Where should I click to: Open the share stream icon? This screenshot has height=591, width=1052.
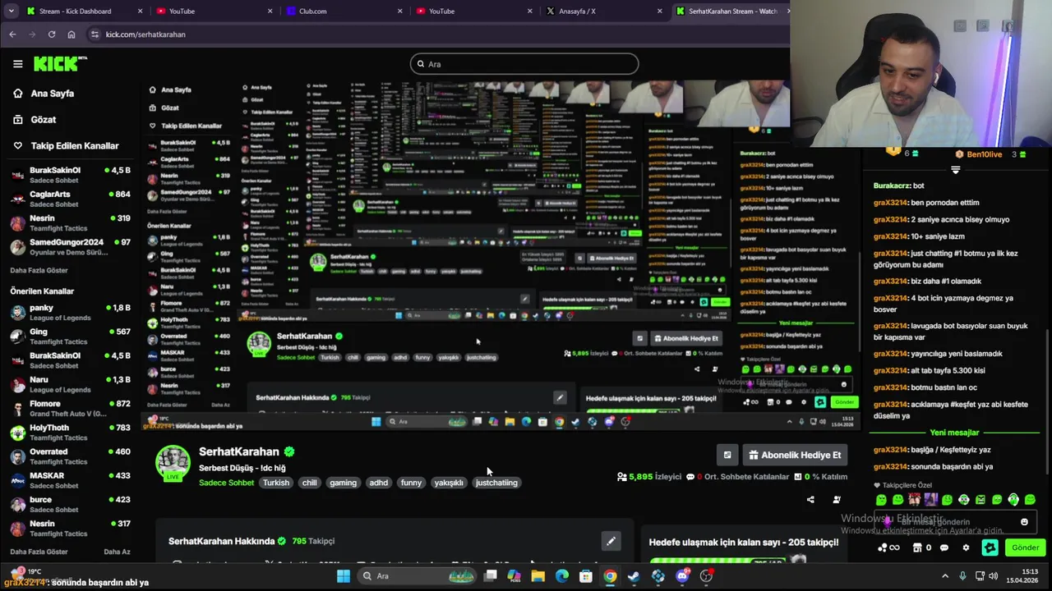click(x=810, y=499)
